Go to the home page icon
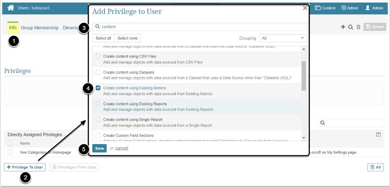The height and width of the screenshot is (187, 390). point(11,8)
